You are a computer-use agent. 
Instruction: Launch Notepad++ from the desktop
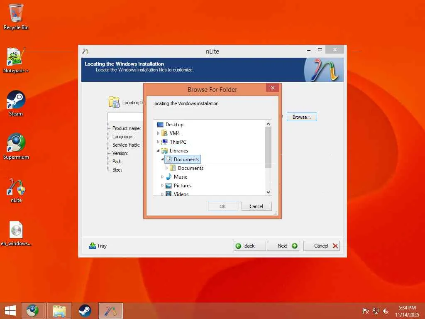[16, 60]
